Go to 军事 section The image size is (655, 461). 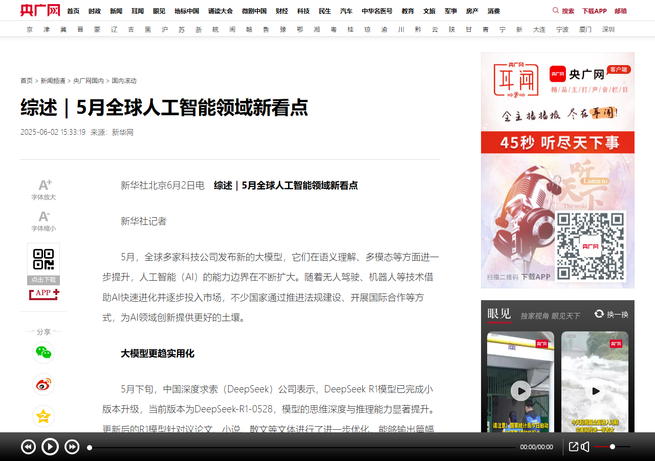[451, 11]
